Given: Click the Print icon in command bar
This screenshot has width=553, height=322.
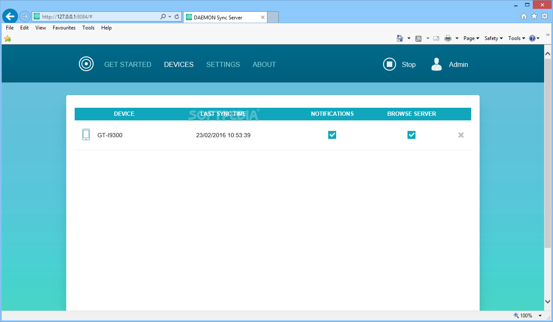Looking at the screenshot, I should pyautogui.click(x=448, y=38).
